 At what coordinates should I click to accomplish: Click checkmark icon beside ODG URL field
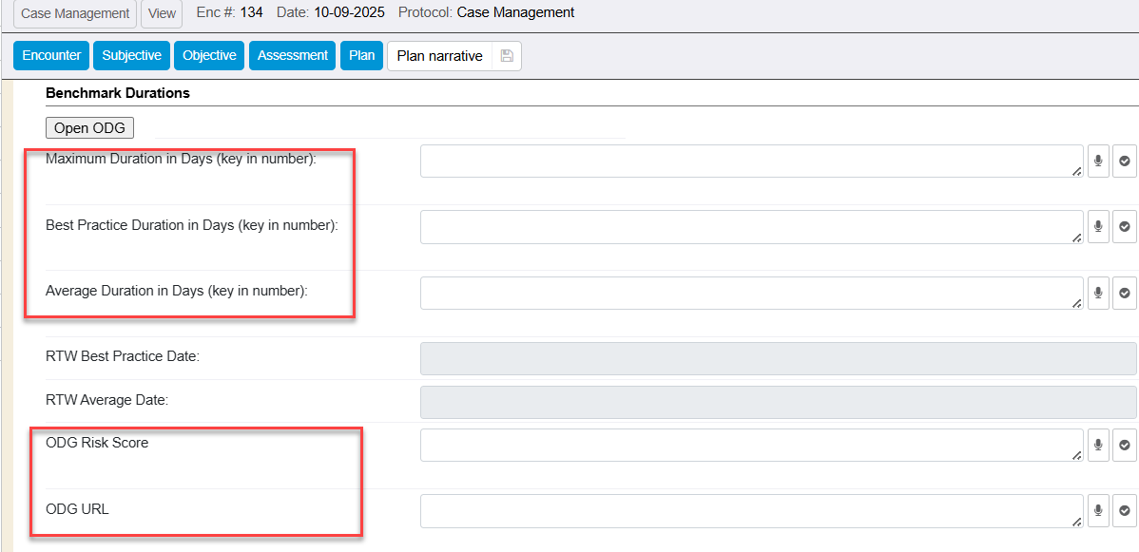(1125, 511)
